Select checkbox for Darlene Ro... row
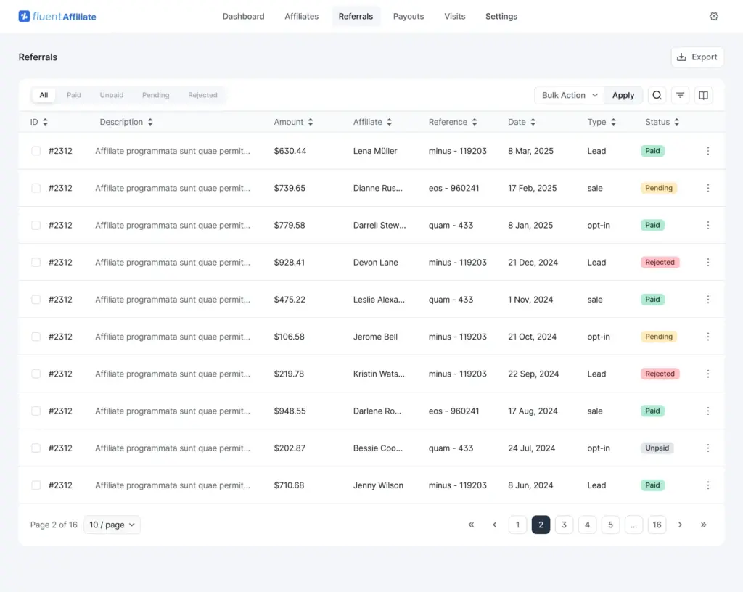Image resolution: width=743 pixels, height=592 pixels. point(36,411)
